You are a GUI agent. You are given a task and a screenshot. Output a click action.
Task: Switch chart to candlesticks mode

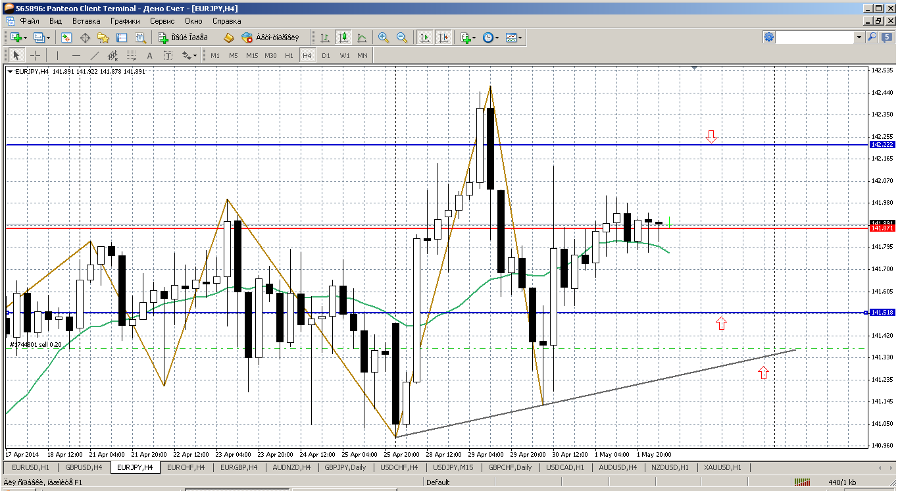click(x=343, y=38)
